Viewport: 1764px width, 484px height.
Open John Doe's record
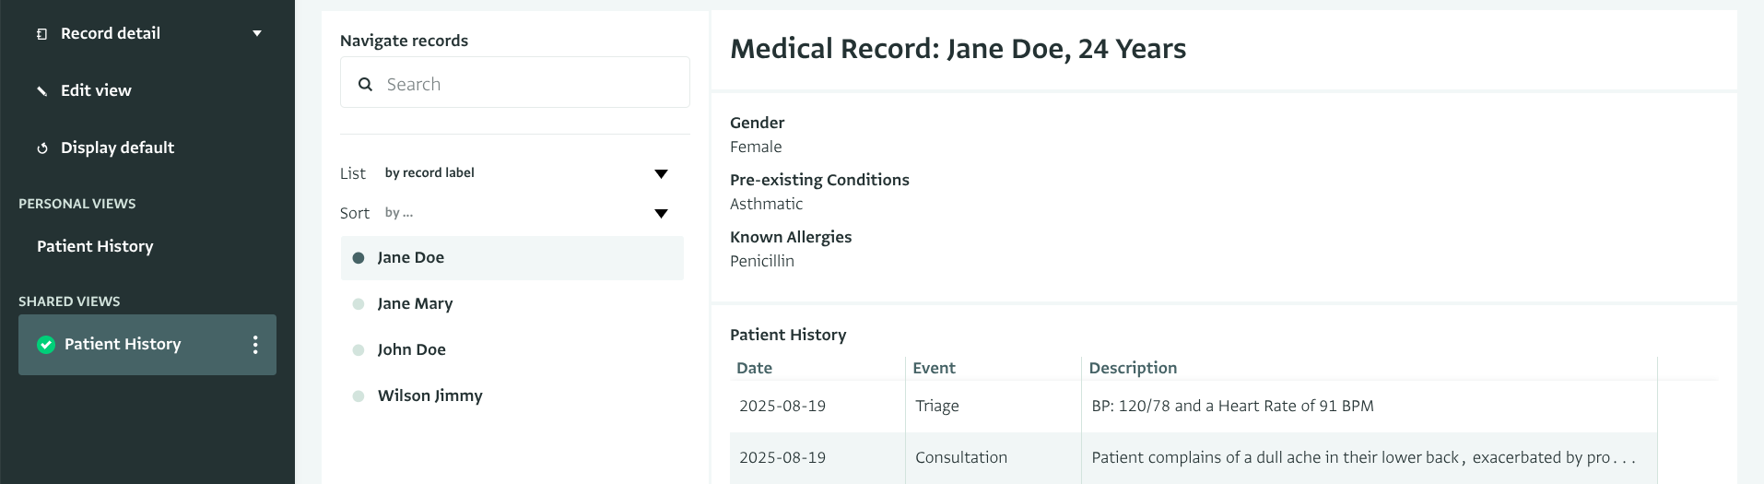point(411,349)
